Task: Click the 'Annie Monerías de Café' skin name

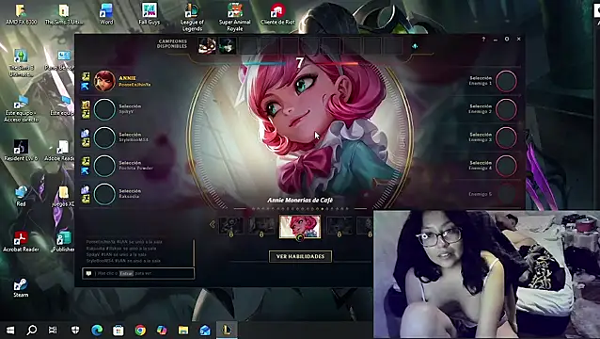Action: pyautogui.click(x=300, y=200)
